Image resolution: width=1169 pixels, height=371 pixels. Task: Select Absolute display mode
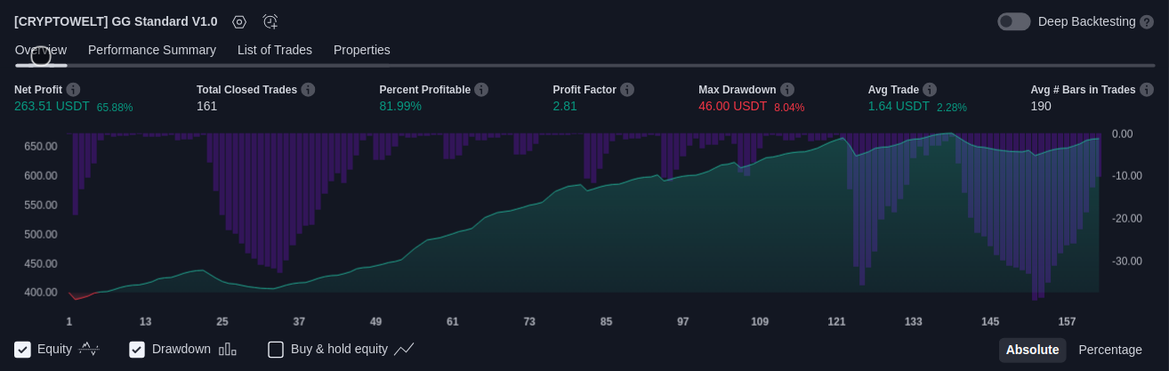click(1032, 350)
